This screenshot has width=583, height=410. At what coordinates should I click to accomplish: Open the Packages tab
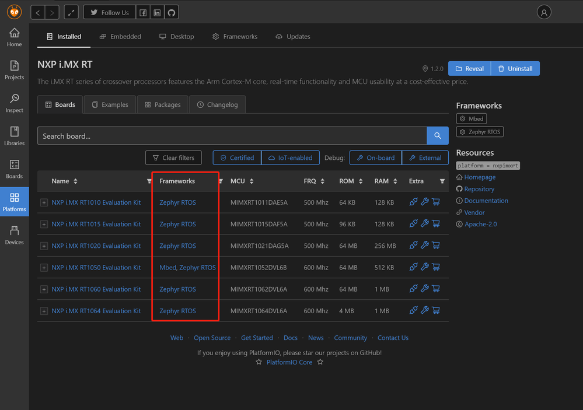pyautogui.click(x=163, y=104)
